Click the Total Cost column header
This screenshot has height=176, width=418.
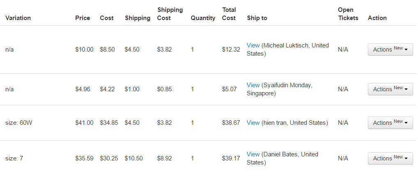pos(229,14)
